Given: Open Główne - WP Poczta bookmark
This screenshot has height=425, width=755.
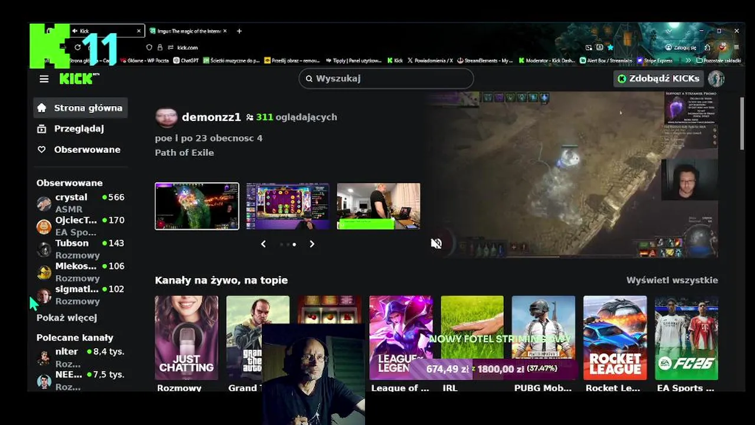Looking at the screenshot, I should click(144, 60).
